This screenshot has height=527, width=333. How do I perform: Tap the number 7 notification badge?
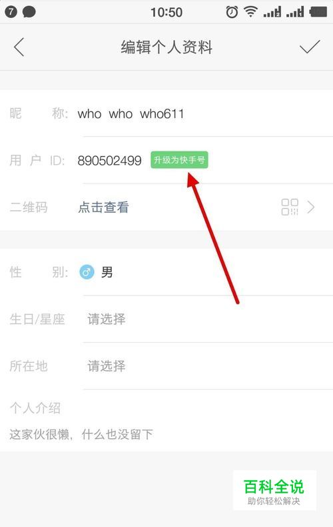[11, 13]
